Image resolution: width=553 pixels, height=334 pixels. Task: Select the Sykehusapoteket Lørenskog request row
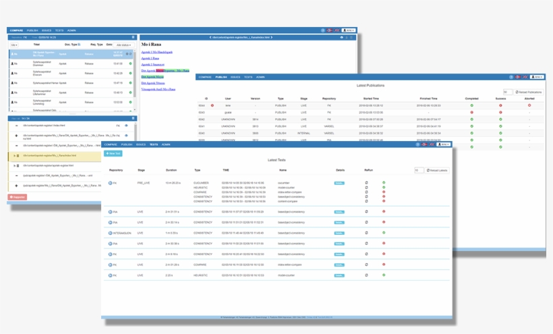click(71, 102)
